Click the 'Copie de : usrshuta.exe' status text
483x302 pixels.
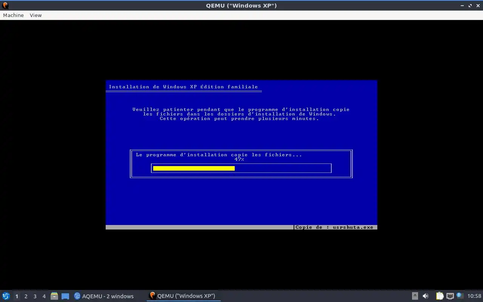334,227
